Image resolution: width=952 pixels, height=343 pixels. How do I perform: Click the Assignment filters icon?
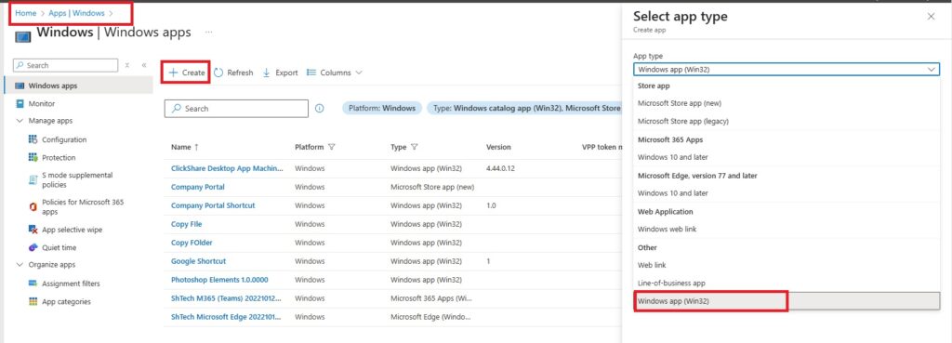click(33, 284)
